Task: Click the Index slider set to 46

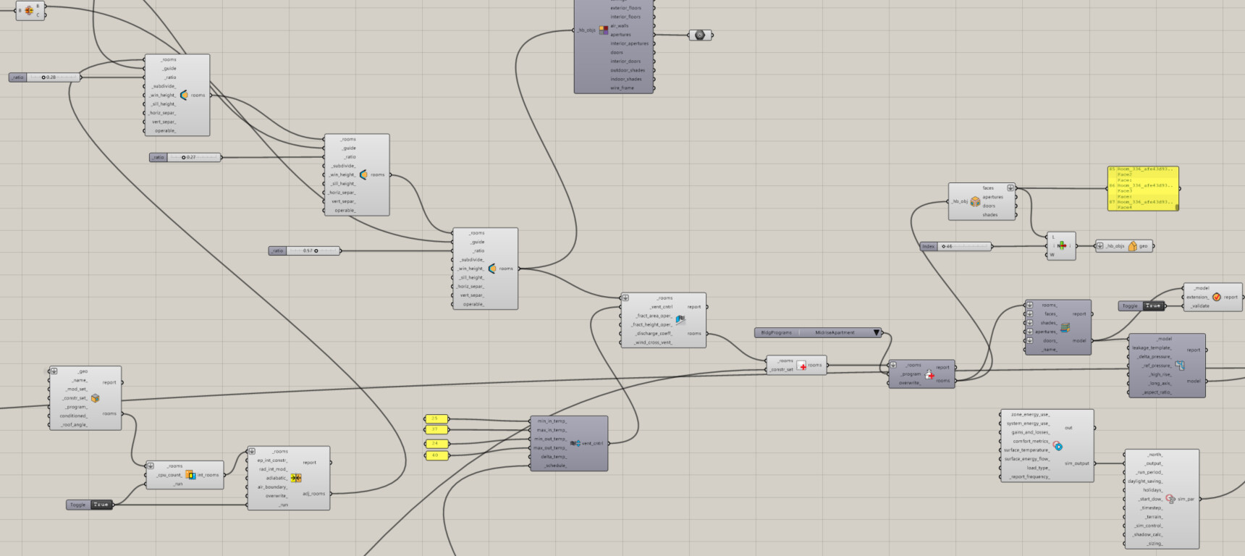Action: (964, 247)
